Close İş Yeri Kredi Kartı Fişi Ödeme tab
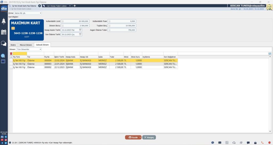Viewport: 273px width, 145px height. 39,6
